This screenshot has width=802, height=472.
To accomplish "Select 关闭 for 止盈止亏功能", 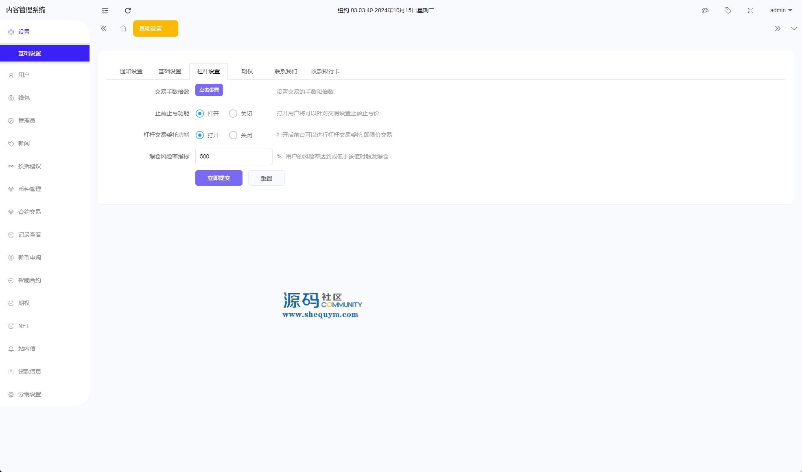I will pos(233,114).
